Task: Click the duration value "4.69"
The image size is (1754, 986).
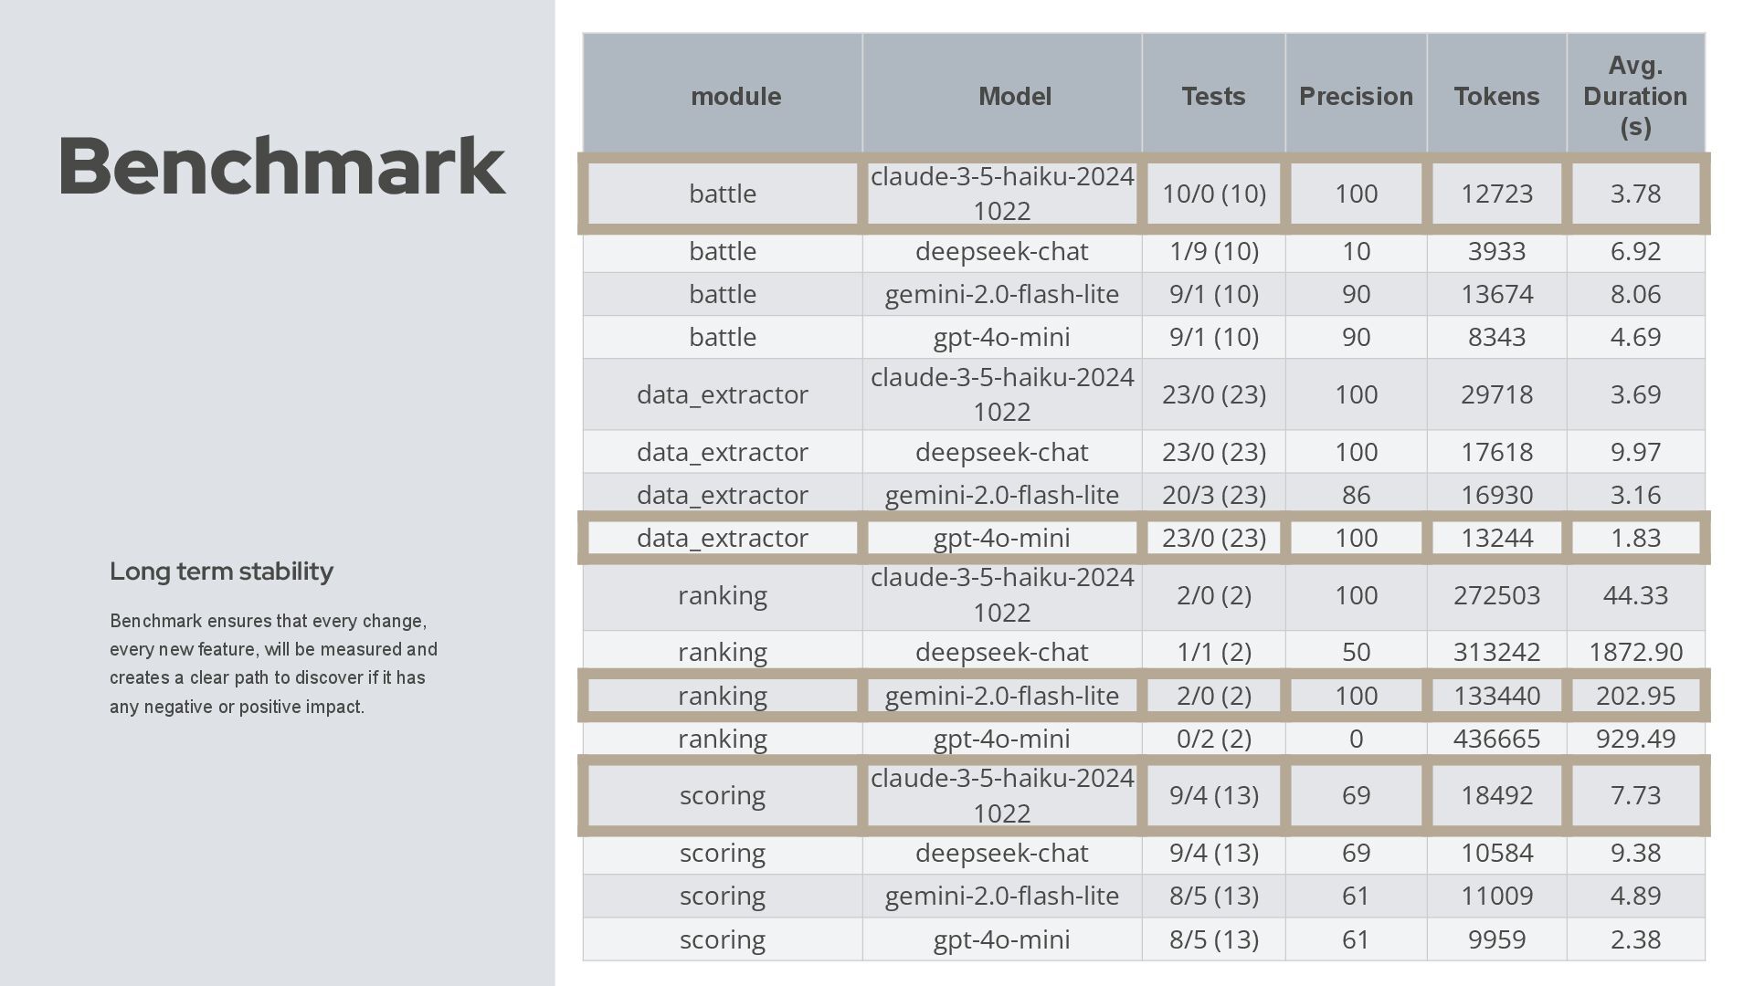Action: [x=1635, y=337]
